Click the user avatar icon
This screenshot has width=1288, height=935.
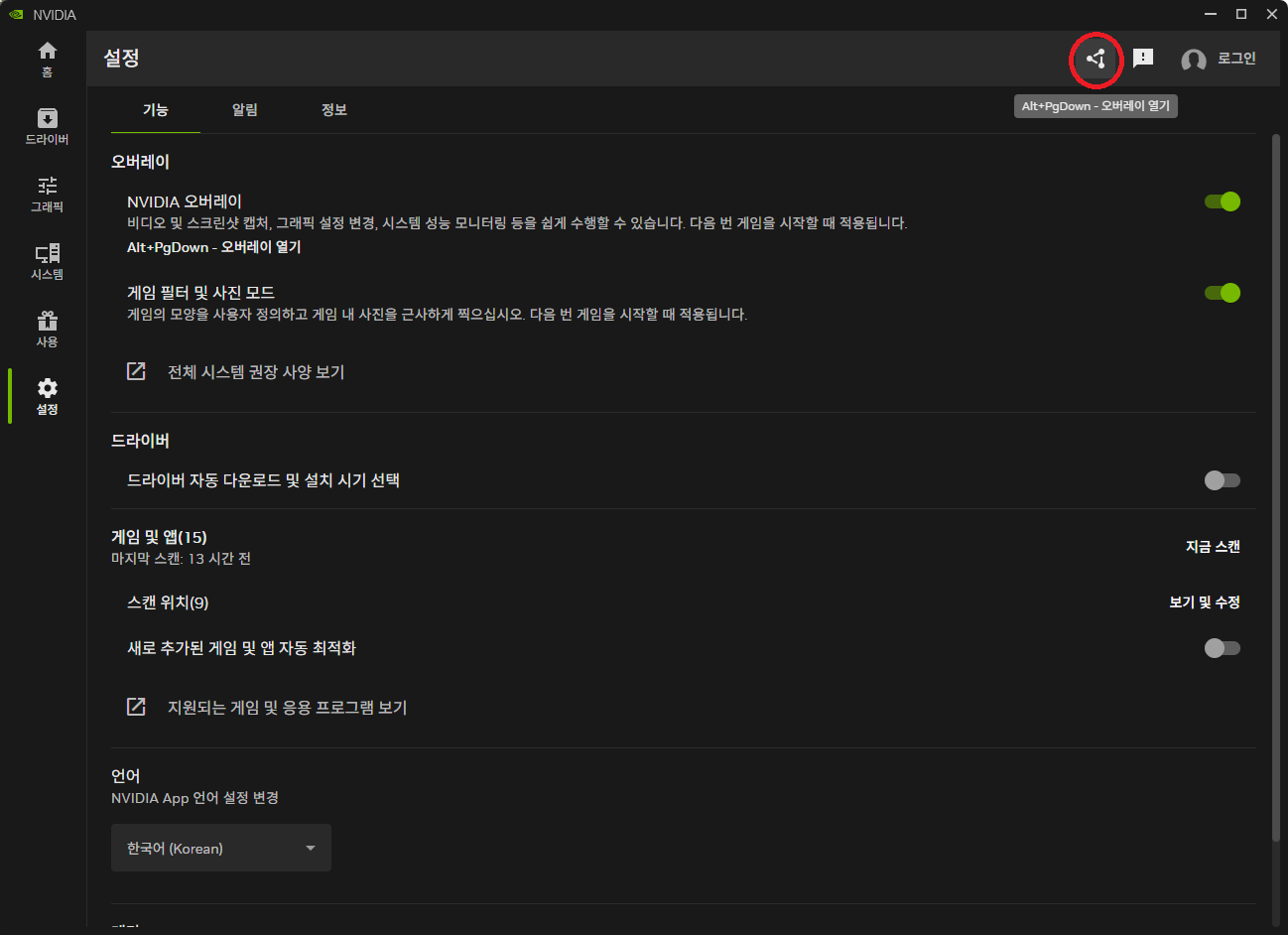click(1194, 60)
